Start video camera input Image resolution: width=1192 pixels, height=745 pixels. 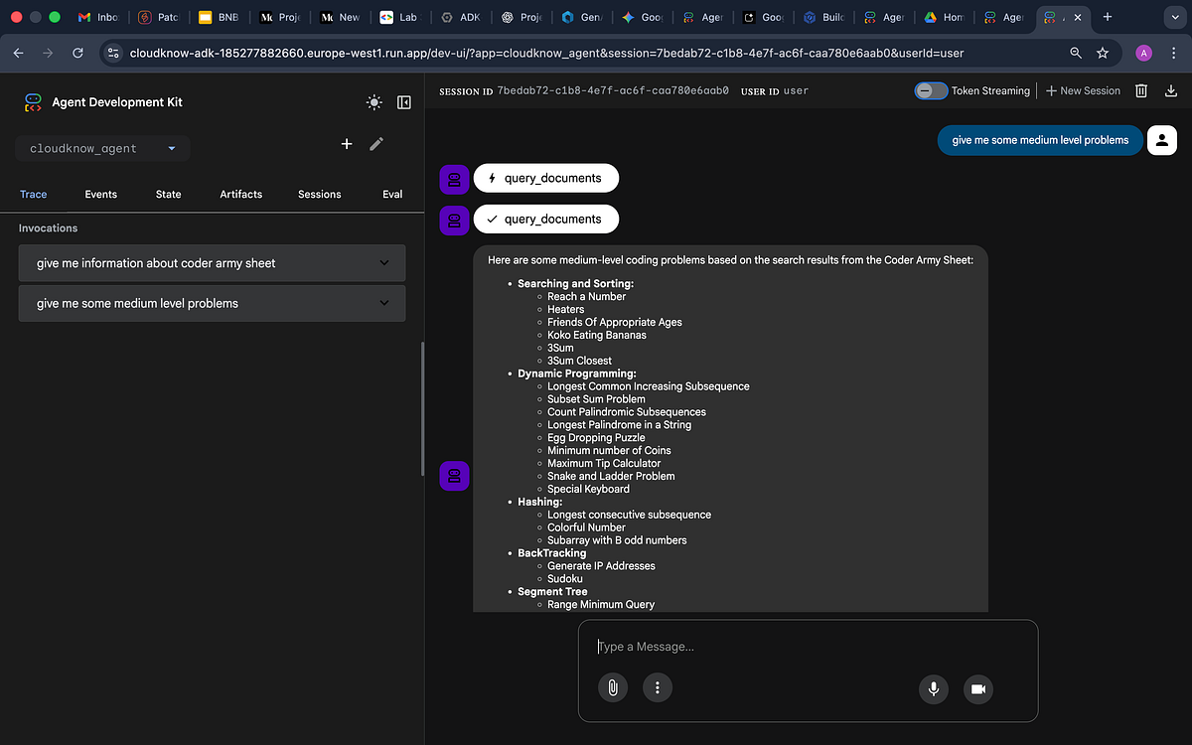978,688
